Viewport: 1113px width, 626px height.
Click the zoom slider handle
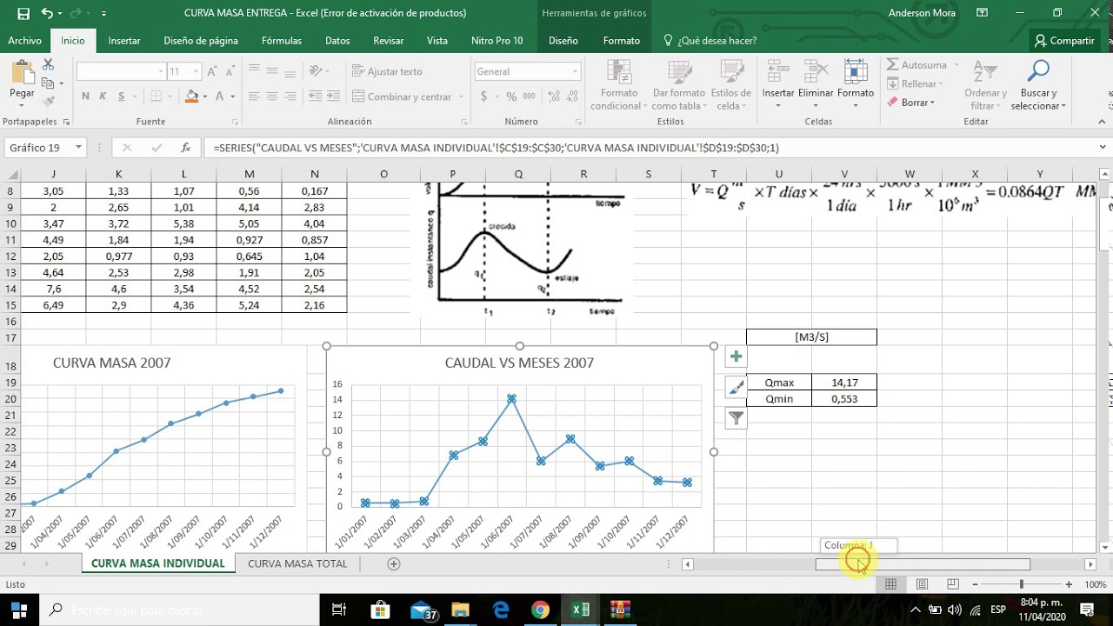(1021, 584)
